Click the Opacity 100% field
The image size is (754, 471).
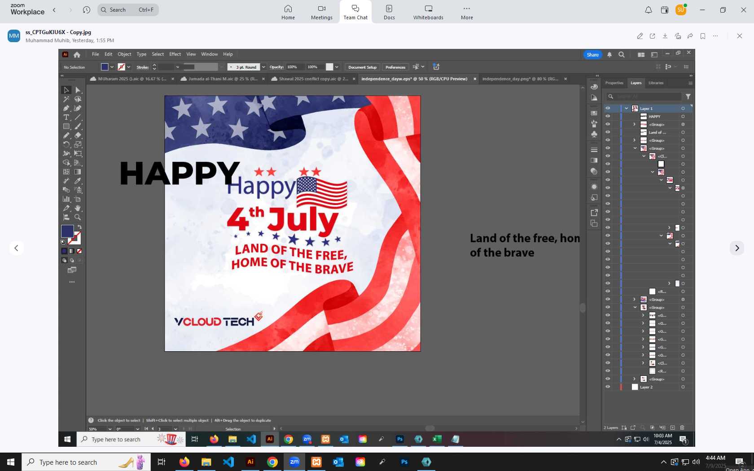[294, 67]
